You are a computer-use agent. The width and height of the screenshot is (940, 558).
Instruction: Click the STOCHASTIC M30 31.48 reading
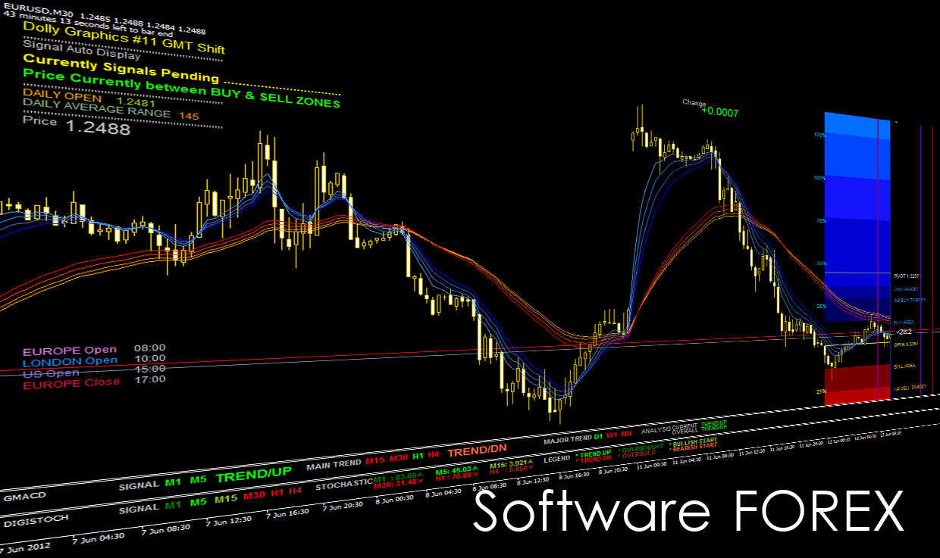(397, 485)
